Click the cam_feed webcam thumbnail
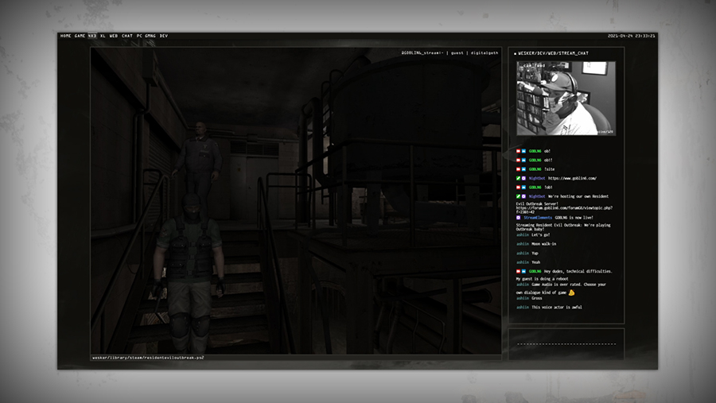Image resolution: width=716 pixels, height=403 pixels. pyautogui.click(x=566, y=98)
